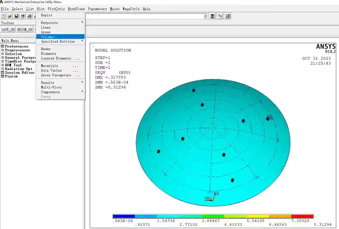Expand the Results submenu

[x=60, y=83]
